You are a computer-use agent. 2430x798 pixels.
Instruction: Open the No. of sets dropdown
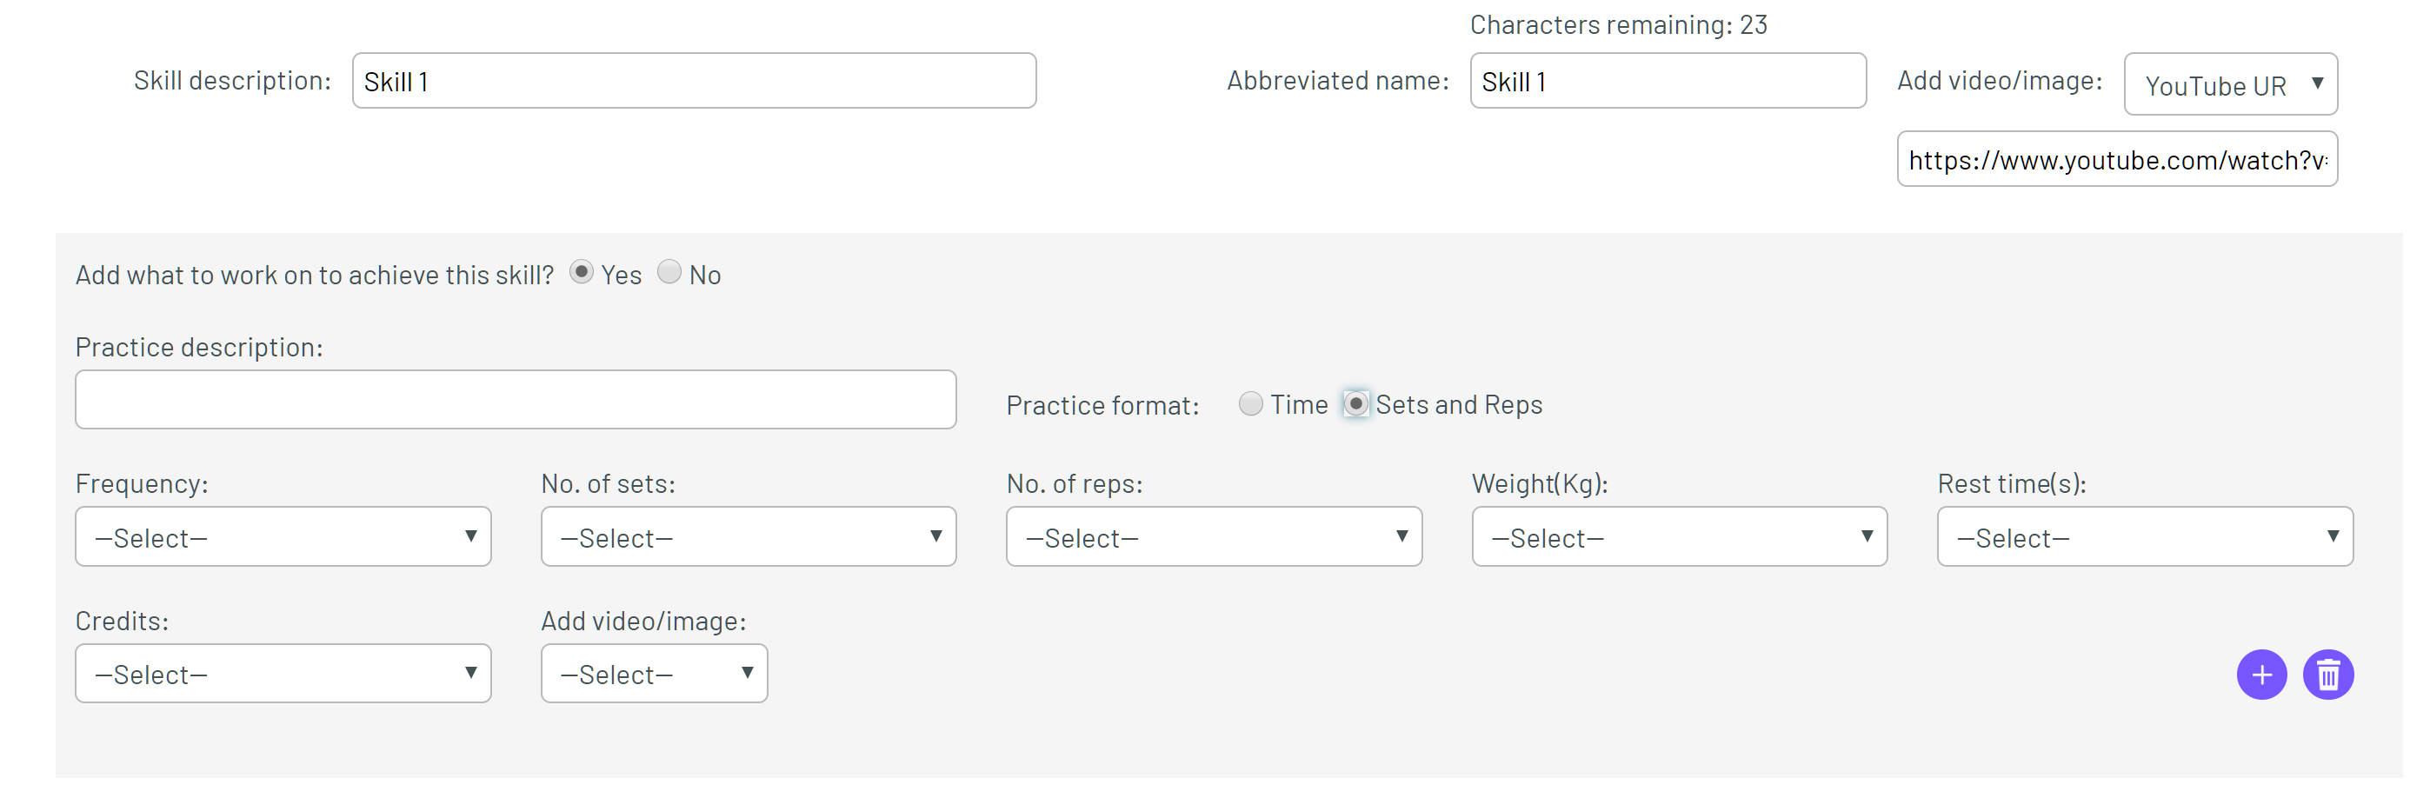(x=748, y=536)
